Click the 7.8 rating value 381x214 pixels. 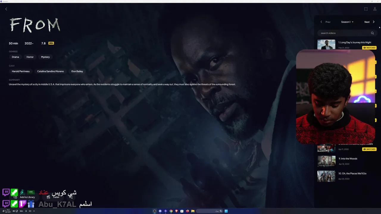point(43,43)
